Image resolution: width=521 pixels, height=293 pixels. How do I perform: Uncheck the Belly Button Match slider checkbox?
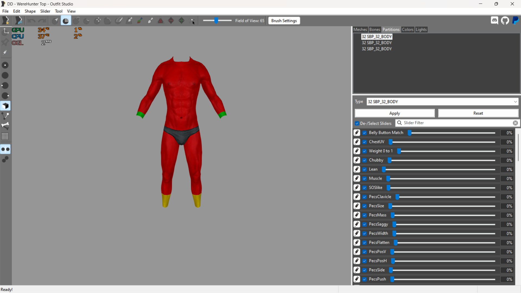coord(365,133)
